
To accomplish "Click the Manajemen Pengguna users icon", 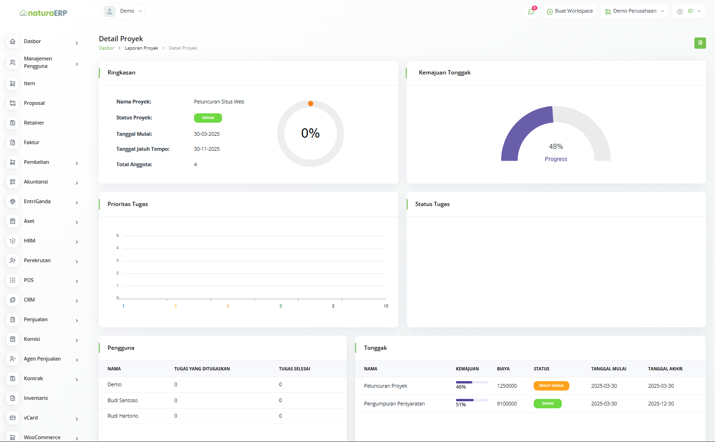I will pos(13,62).
